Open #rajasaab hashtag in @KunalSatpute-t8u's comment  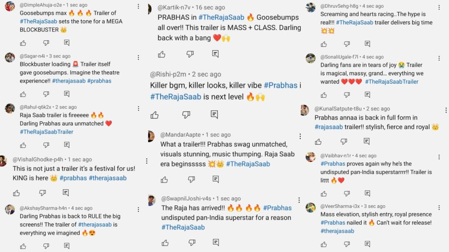pos(329,127)
